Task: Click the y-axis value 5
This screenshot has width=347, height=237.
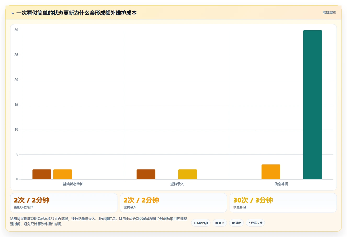Action: [x=17, y=154]
